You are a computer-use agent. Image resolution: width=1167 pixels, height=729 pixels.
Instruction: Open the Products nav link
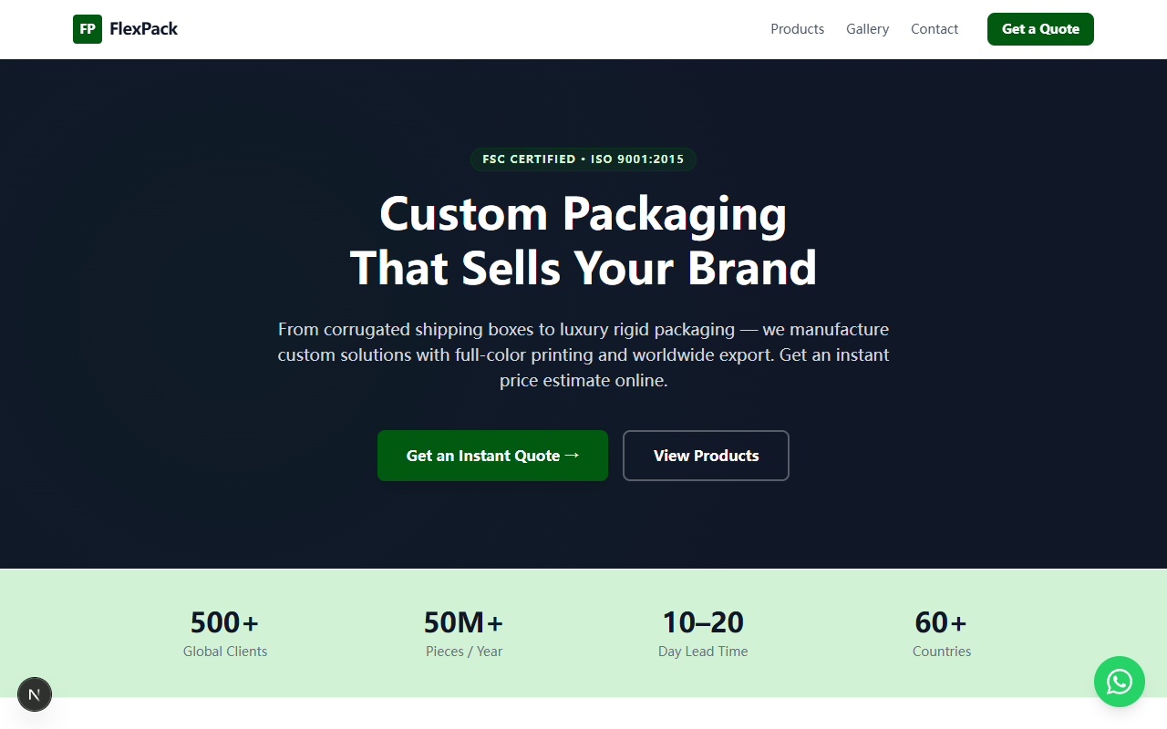(x=797, y=29)
